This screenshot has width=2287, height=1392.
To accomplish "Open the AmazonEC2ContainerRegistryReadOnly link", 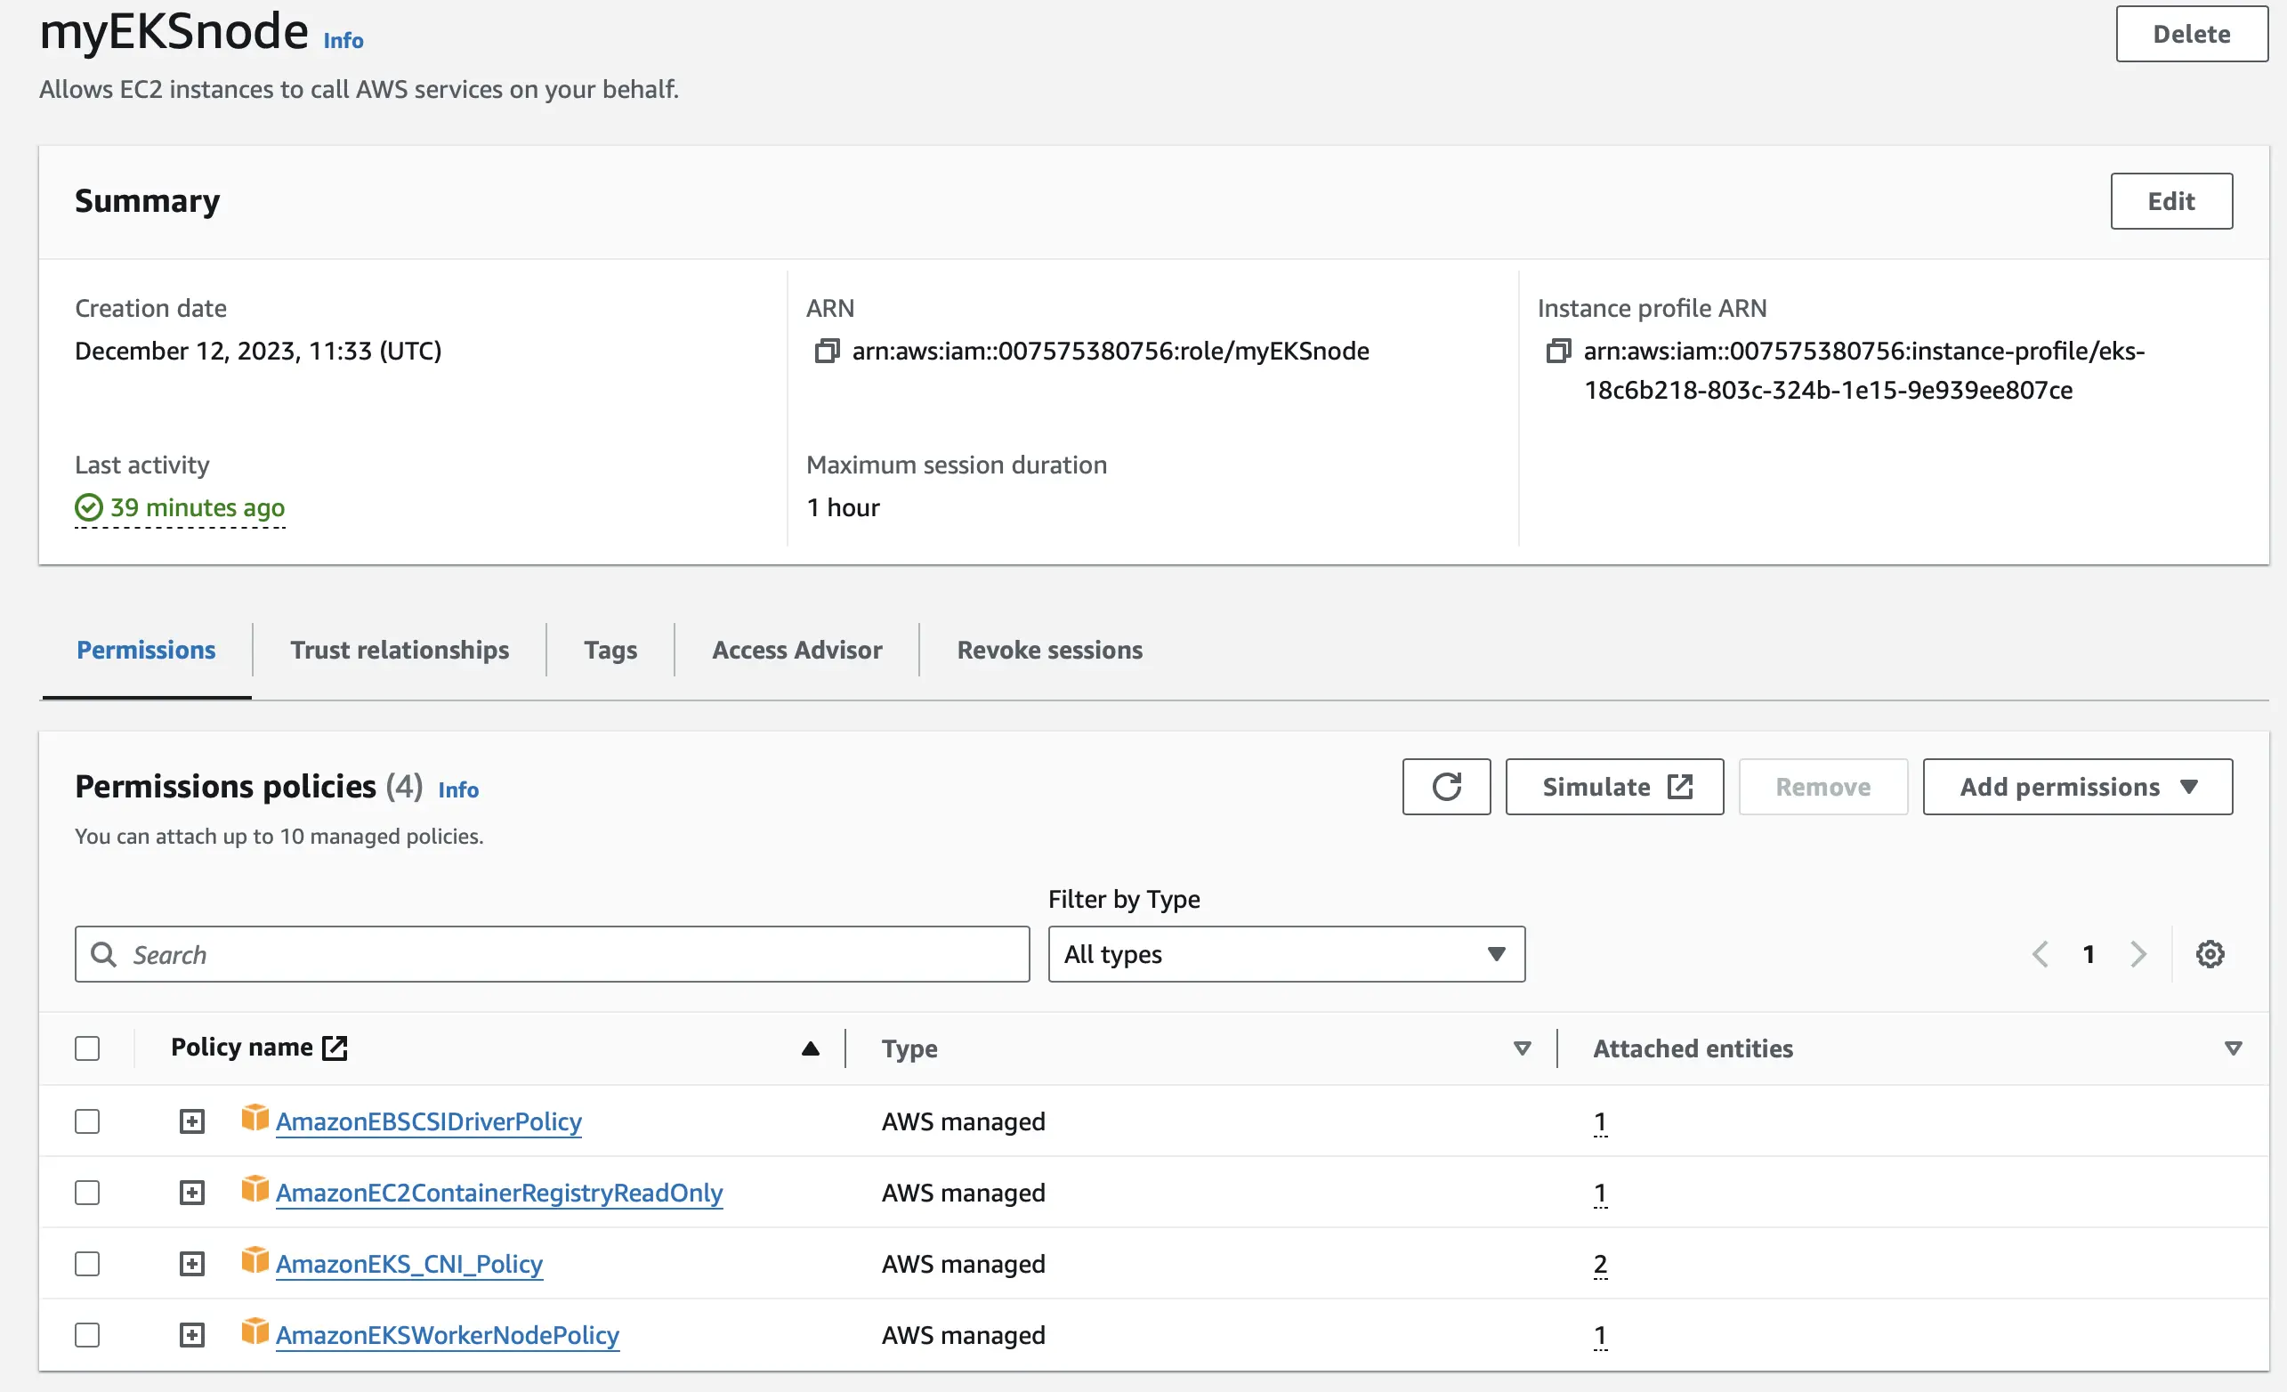I will (x=499, y=1193).
